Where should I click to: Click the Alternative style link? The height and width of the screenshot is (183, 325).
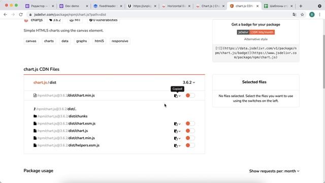(256, 39)
